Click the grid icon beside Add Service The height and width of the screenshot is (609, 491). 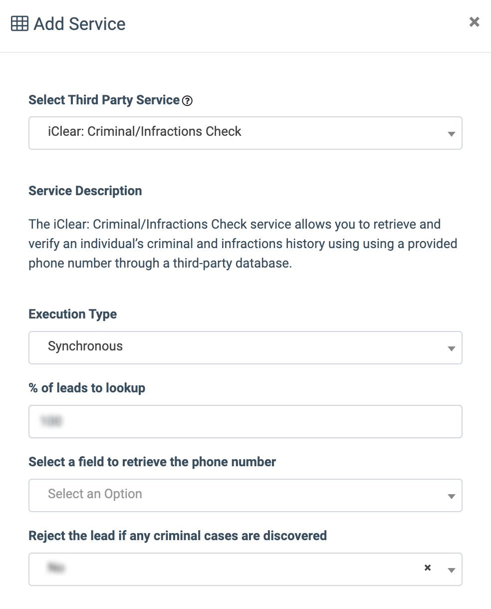tap(19, 24)
